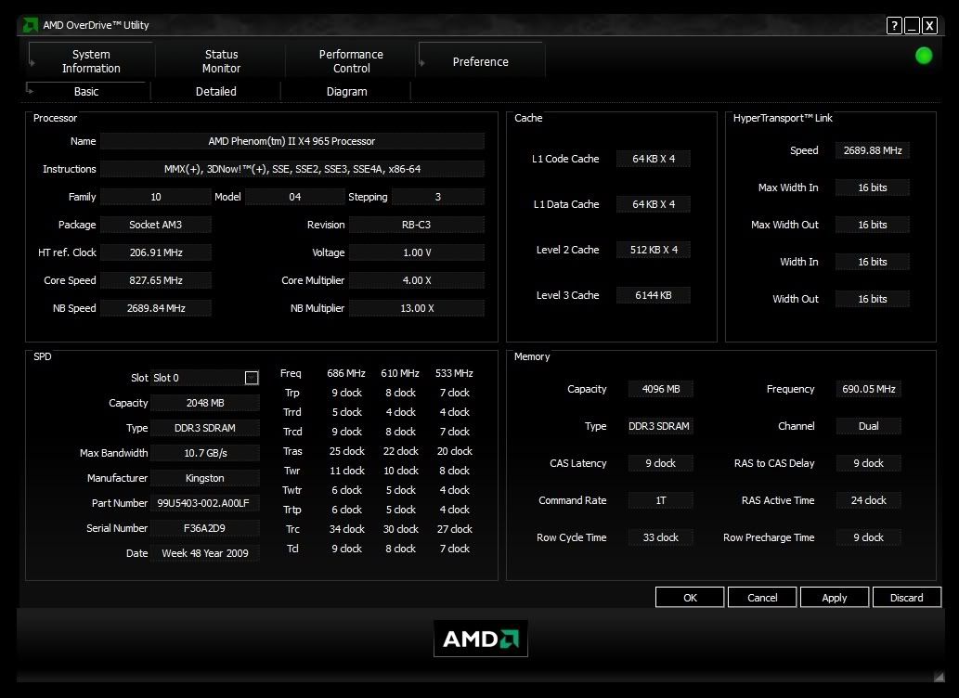This screenshot has width=959, height=698.
Task: Click the Model value 04
Action: (x=295, y=197)
